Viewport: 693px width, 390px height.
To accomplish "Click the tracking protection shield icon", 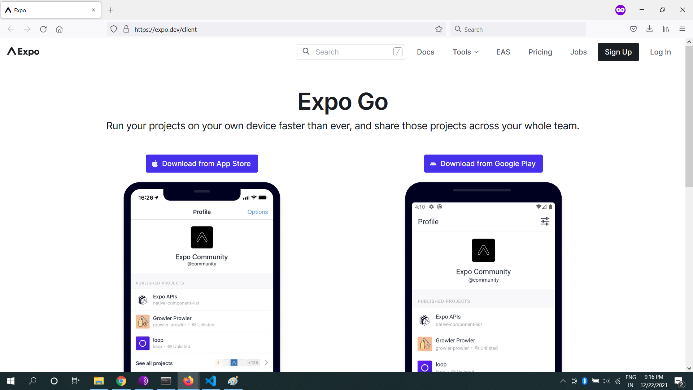I will [x=114, y=29].
